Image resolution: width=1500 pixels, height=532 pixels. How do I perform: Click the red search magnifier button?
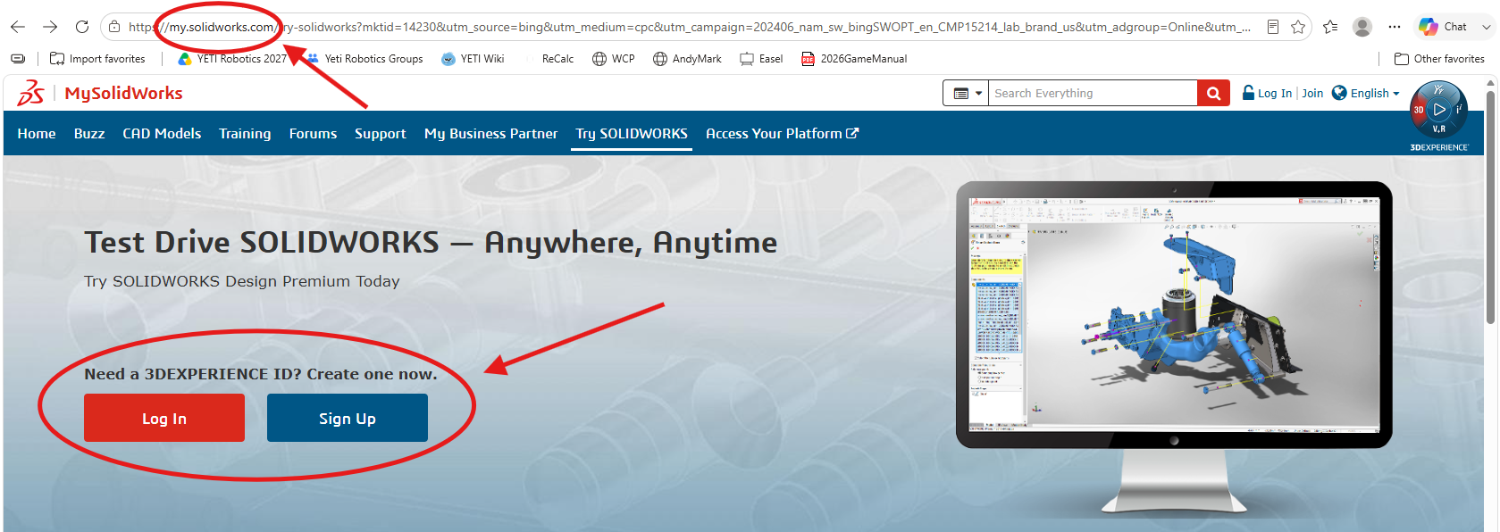(1213, 93)
